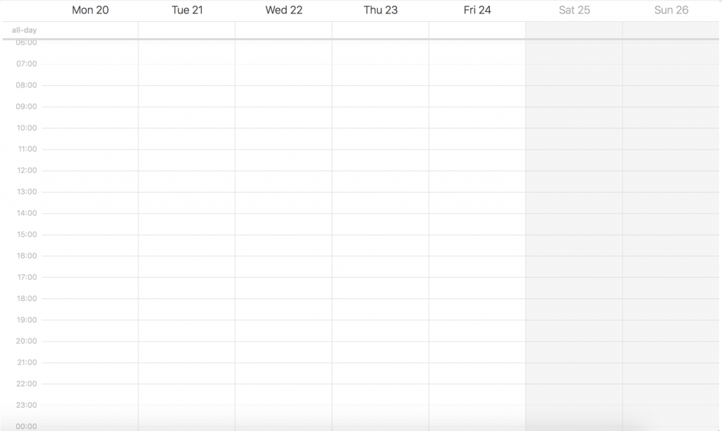
Task: Click the 18:00 slot on Sunday 26
Action: [671, 310]
